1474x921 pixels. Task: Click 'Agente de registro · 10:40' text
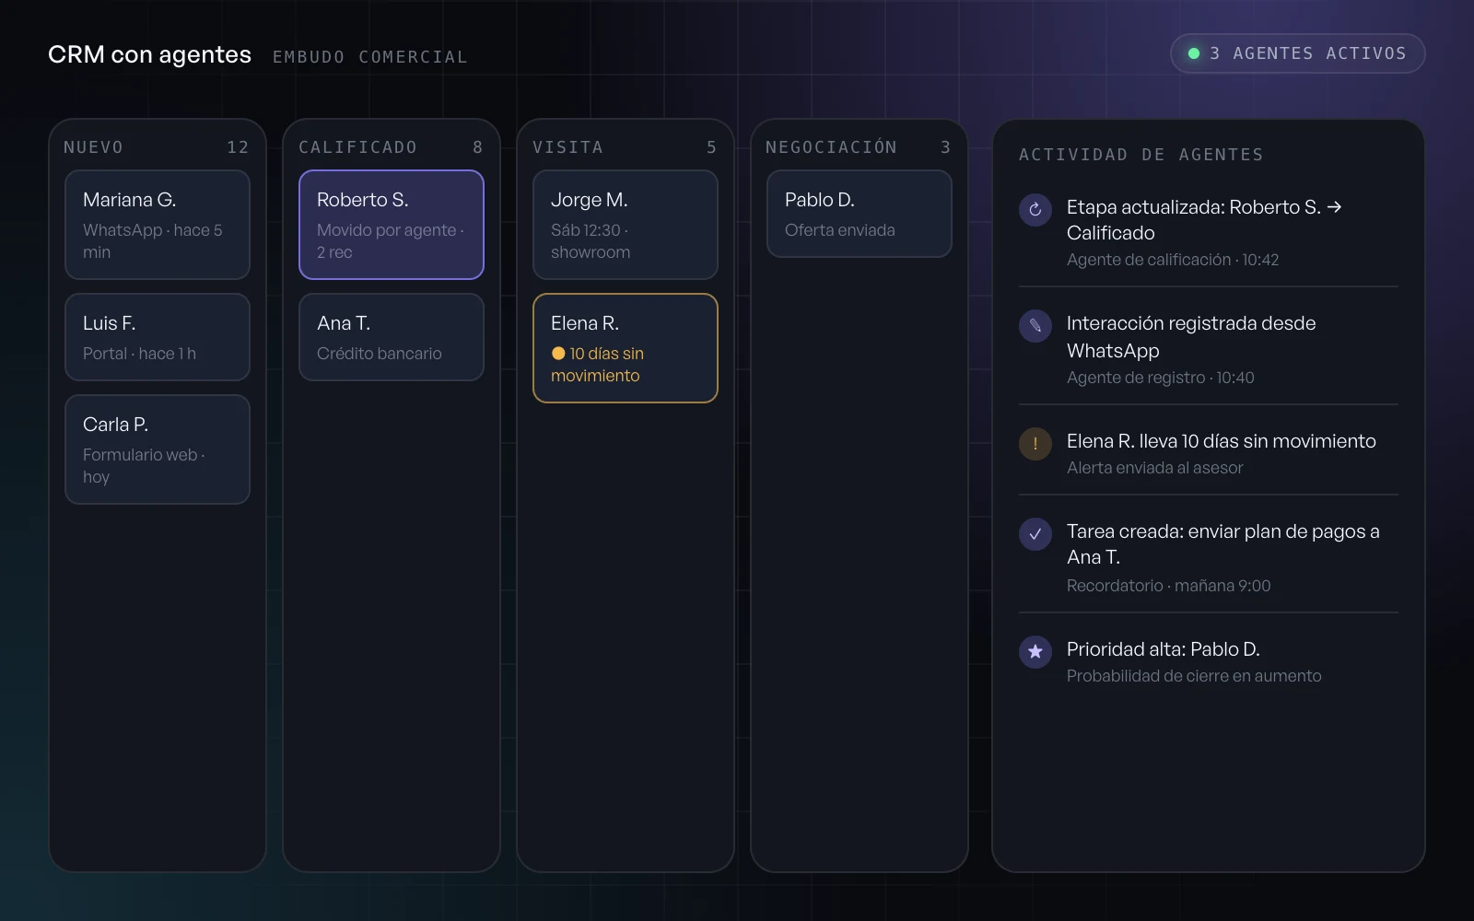coord(1161,378)
